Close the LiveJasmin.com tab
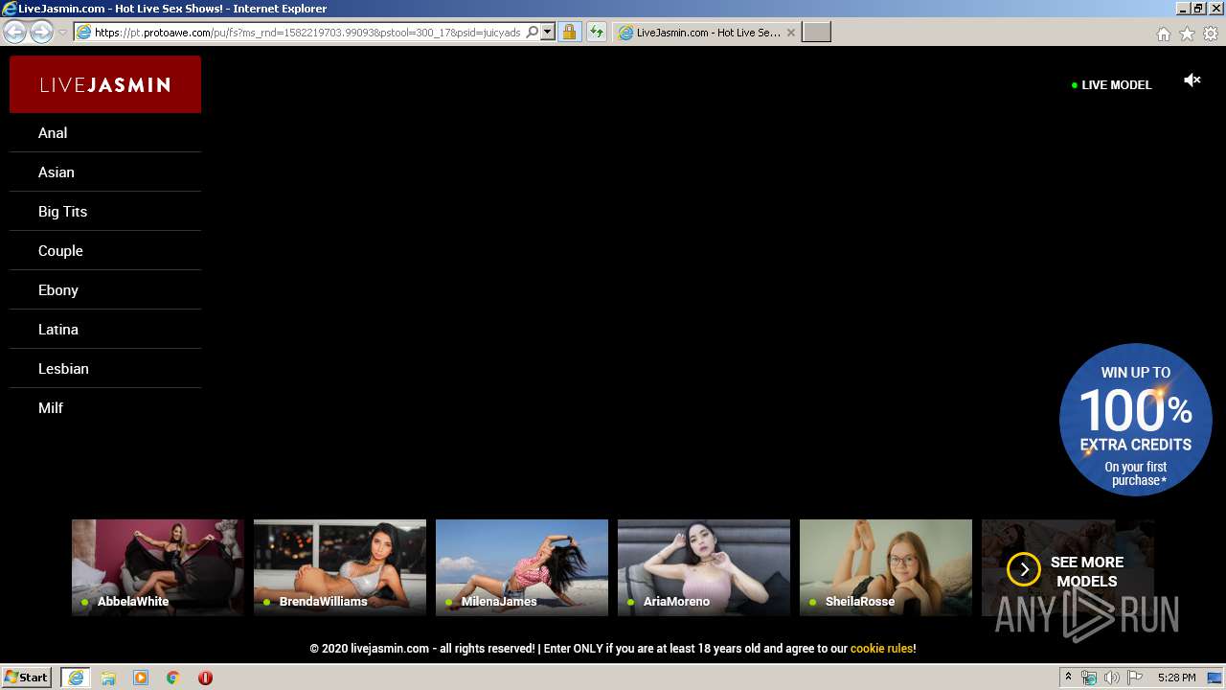The width and height of the screenshot is (1226, 690). click(x=790, y=33)
